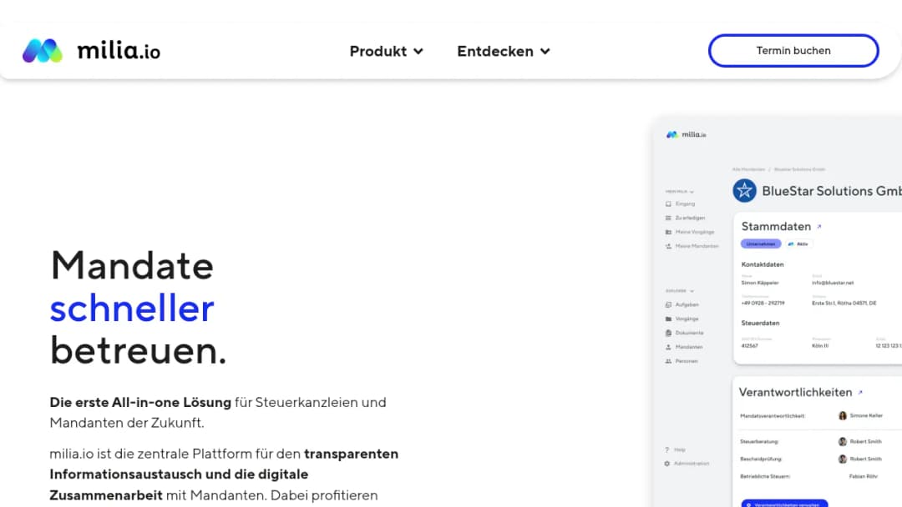Viewport: 902px width, 507px height.
Task: Click the milia.io logo in the app preview
Action: pos(687,134)
